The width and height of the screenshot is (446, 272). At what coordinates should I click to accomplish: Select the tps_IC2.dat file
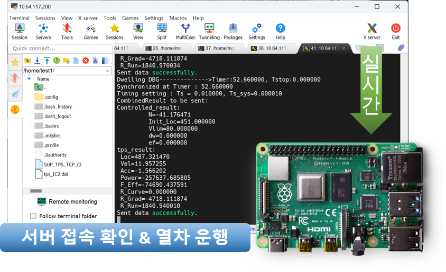[55, 174]
